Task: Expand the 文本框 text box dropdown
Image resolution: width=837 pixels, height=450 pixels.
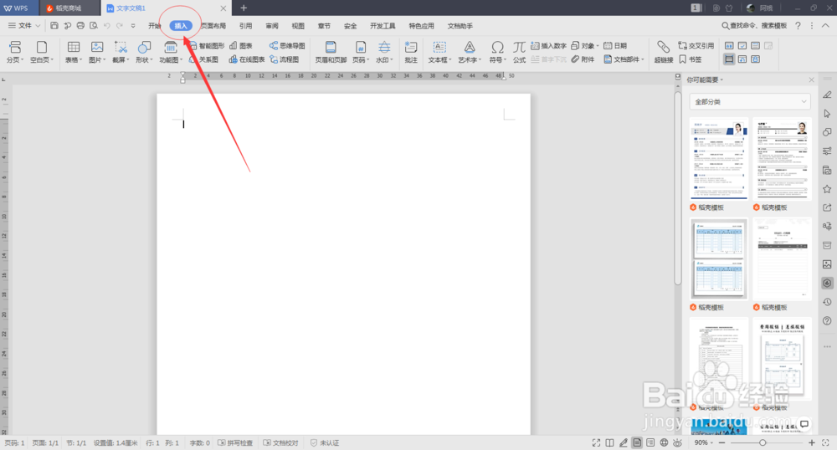Action: [450, 59]
